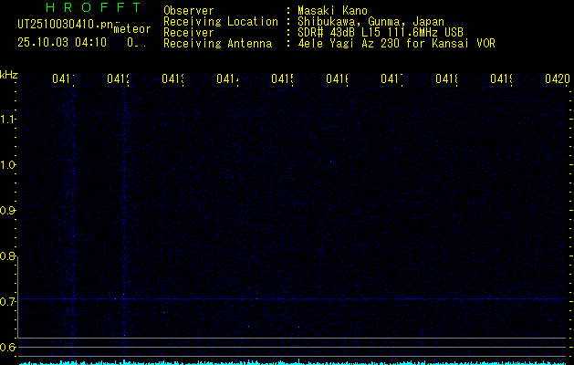Select the 0420 time marker
The height and width of the screenshot is (365, 574).
(557, 79)
